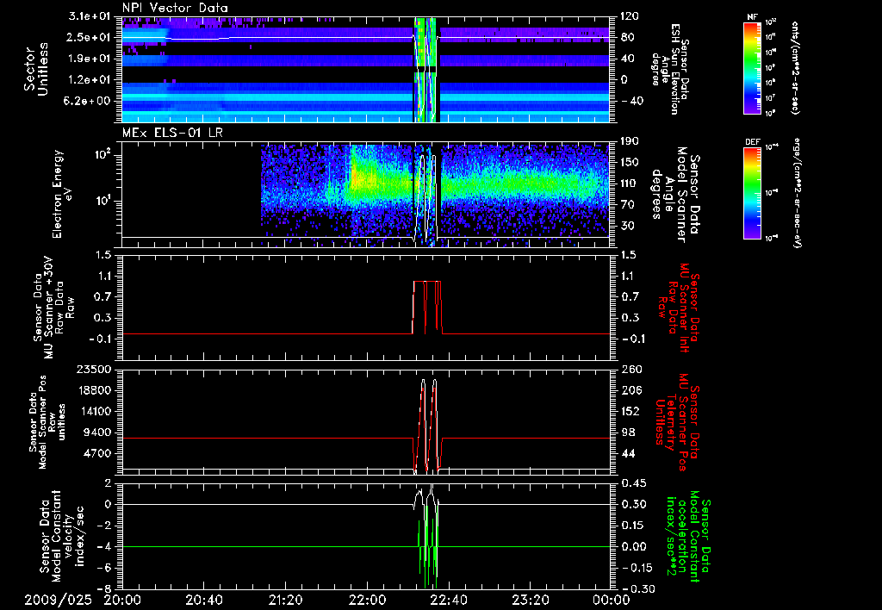Click the 260 telemetry tick label
This screenshot has width=882, height=610.
pos(630,369)
